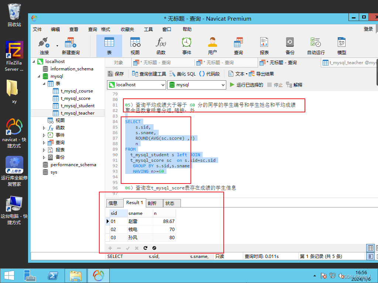Click the 保存 save button
The width and height of the screenshot is (378, 283).
(116, 74)
